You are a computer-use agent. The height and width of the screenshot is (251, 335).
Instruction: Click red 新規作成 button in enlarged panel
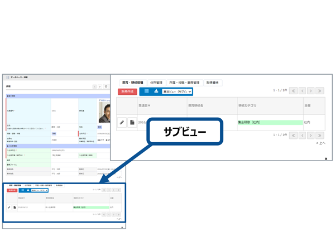click(x=127, y=91)
